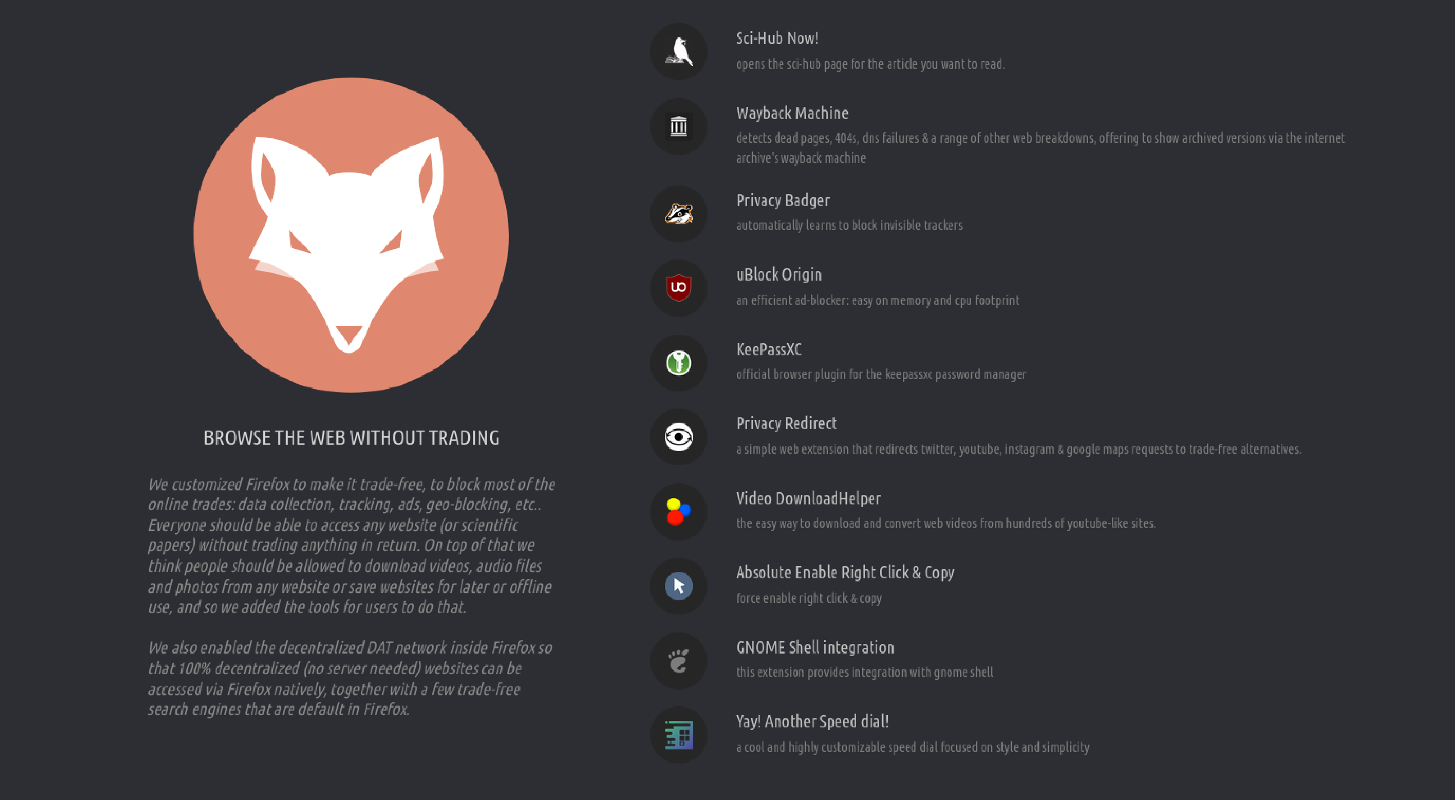
Task: Select the KeePassXC heading text
Action: tap(769, 350)
